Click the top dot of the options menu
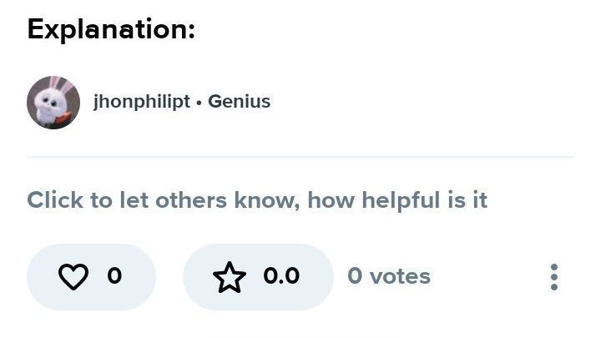Image resolution: width=601 pixels, height=338 pixels. 553,267
